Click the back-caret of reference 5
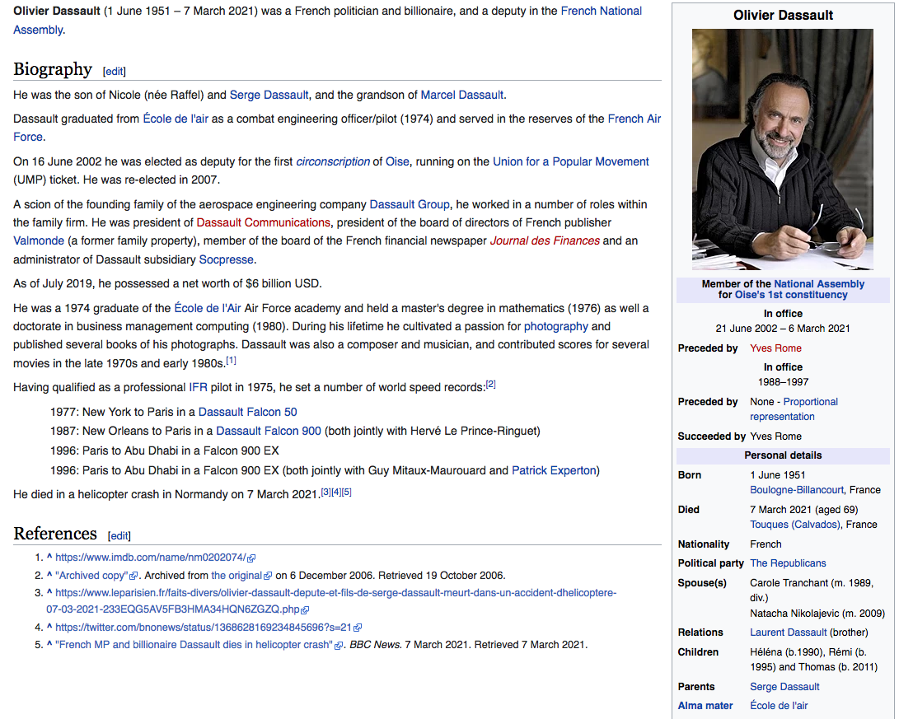The image size is (899, 719). pos(49,645)
